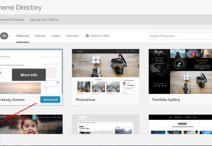This screenshot has height=146, width=212.
Task: Open the Photoshoot theme screenshot
Action: point(106,72)
